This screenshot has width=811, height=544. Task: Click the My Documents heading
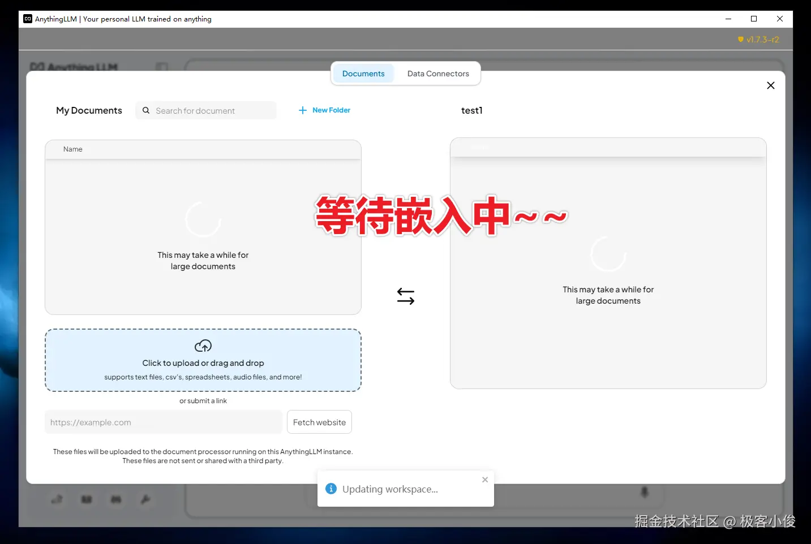[89, 110]
